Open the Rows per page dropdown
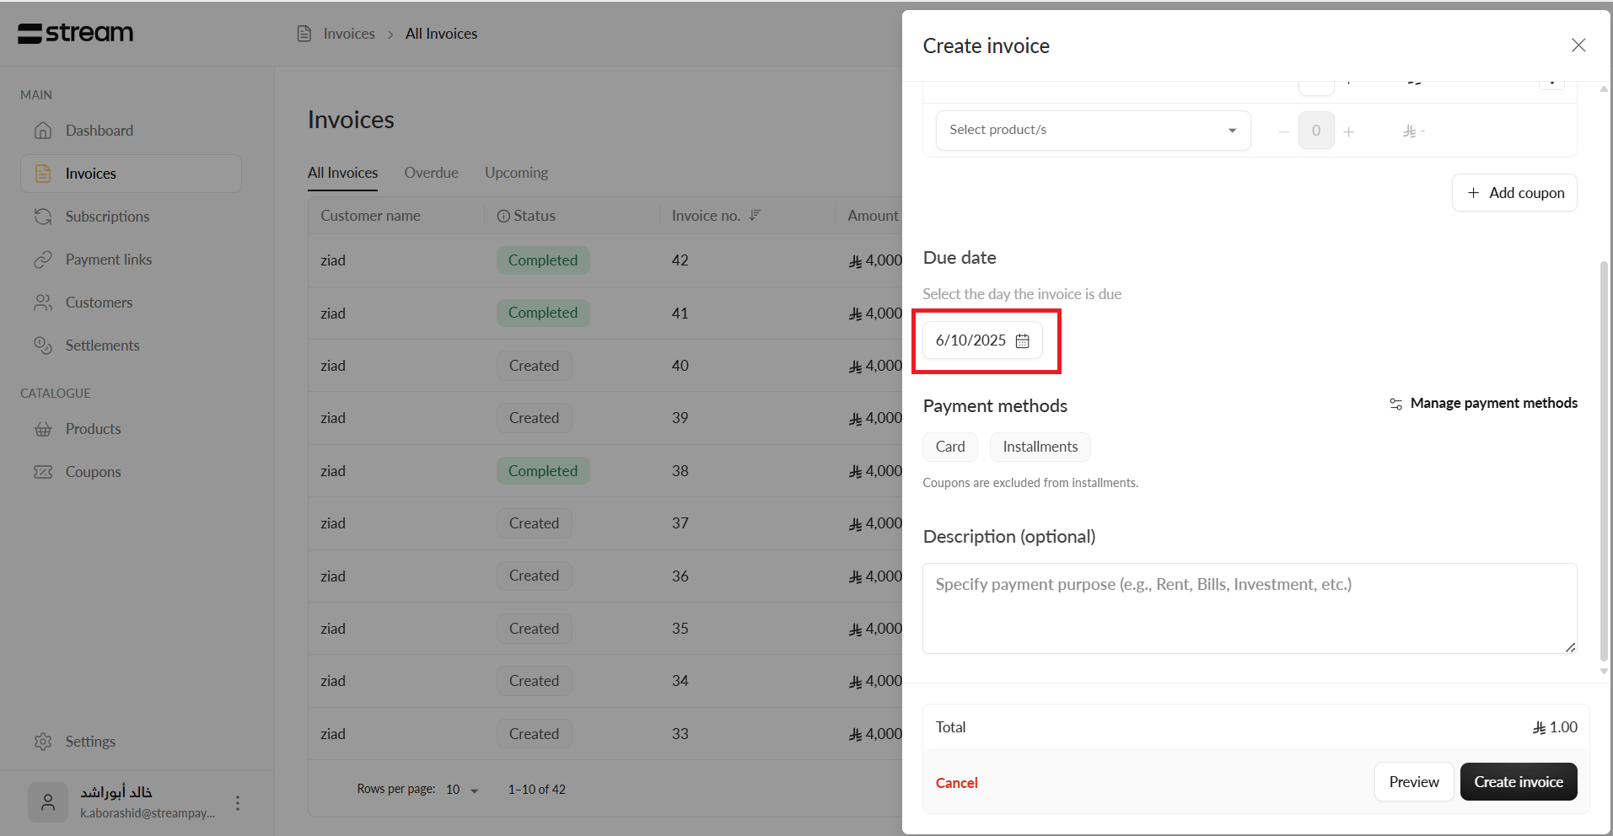 (462, 790)
